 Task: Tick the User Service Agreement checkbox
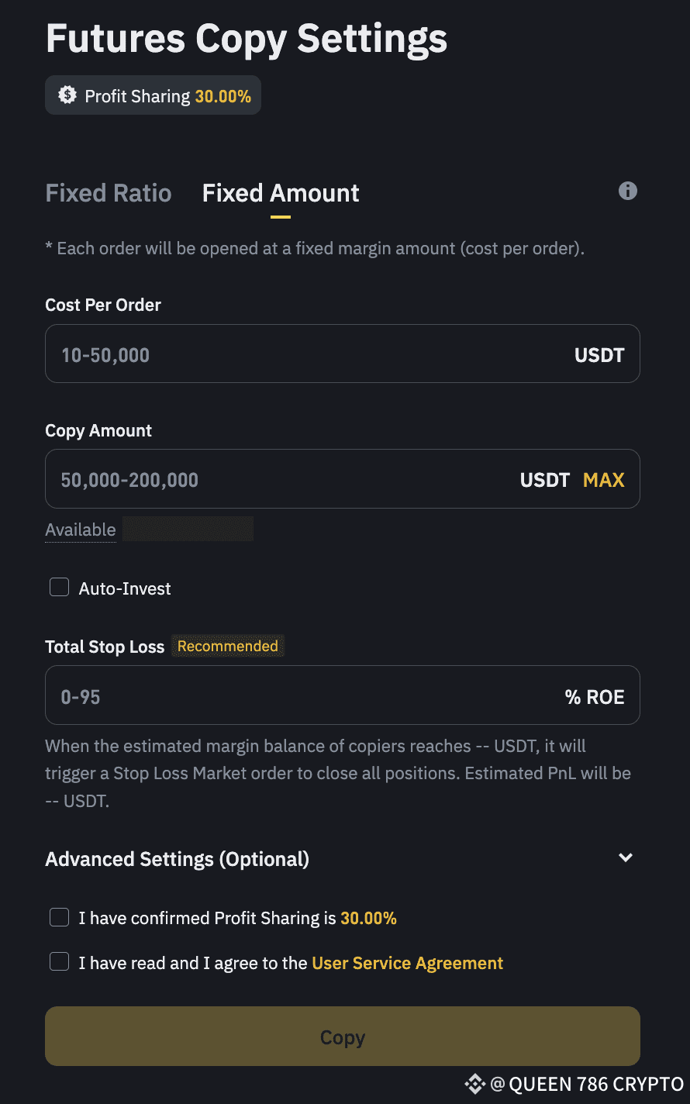[x=60, y=962]
